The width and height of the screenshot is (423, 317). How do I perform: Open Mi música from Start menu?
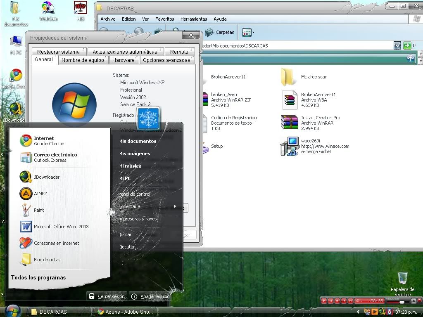point(131,166)
